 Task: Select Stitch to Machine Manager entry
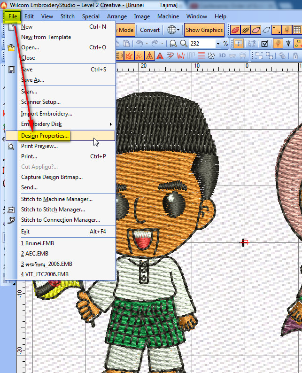point(61,199)
